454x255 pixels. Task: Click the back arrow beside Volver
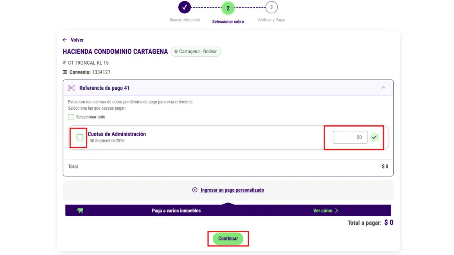tap(65, 40)
